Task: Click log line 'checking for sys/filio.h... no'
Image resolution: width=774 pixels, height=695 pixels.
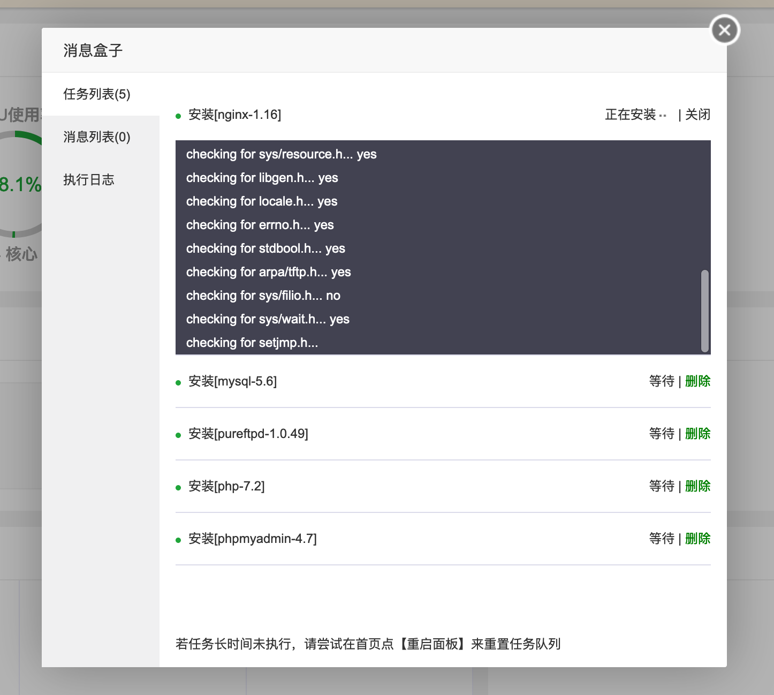Action: click(263, 296)
